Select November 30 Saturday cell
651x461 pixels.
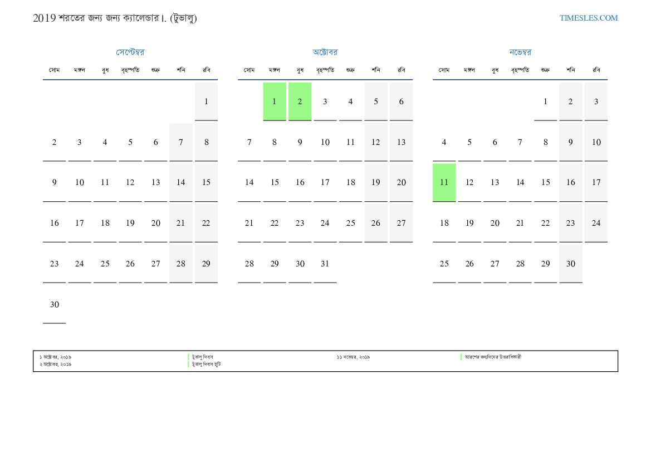pyautogui.click(x=571, y=264)
